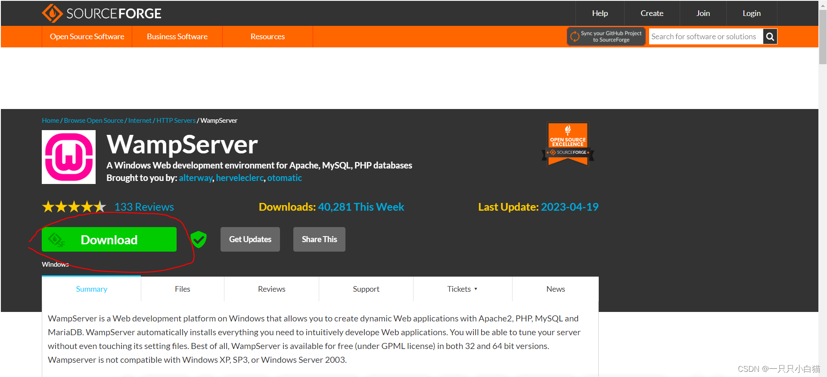Click the page vertical scrollbar thumb
Image resolution: width=827 pixels, height=377 pixels.
point(823,37)
